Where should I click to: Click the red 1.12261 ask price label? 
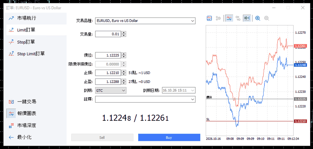(x=301, y=46)
